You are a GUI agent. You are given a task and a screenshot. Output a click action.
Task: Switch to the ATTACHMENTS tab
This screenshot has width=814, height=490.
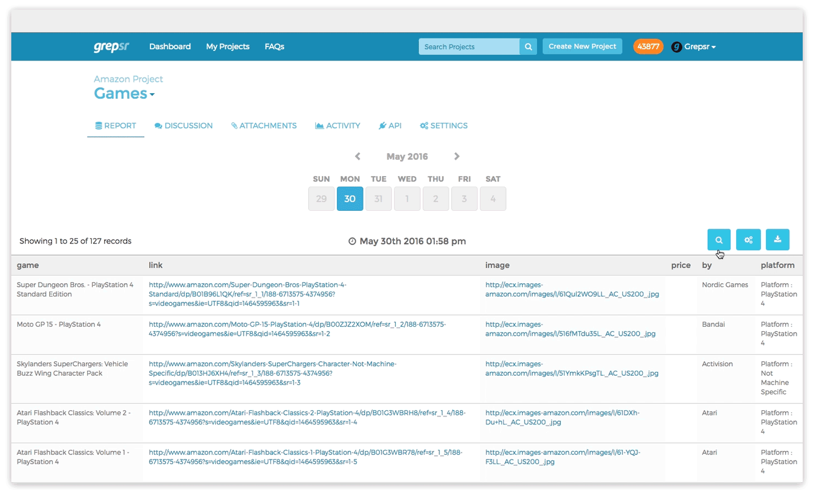coord(264,125)
